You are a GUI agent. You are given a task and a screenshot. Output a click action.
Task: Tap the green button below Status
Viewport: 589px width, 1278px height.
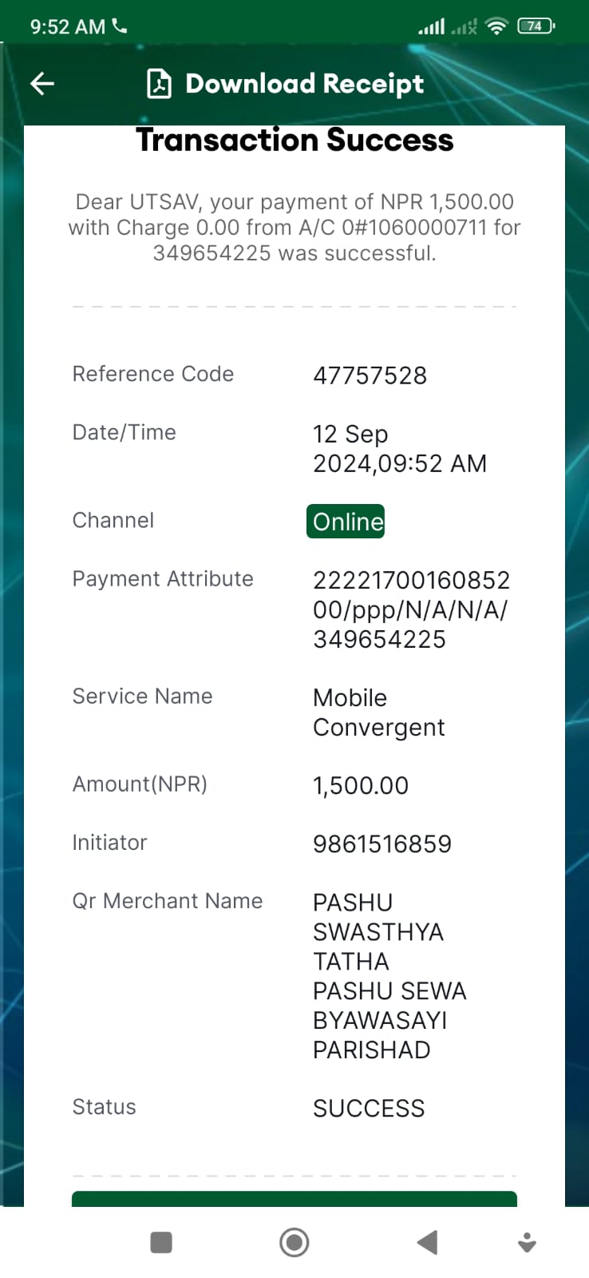tap(294, 1198)
